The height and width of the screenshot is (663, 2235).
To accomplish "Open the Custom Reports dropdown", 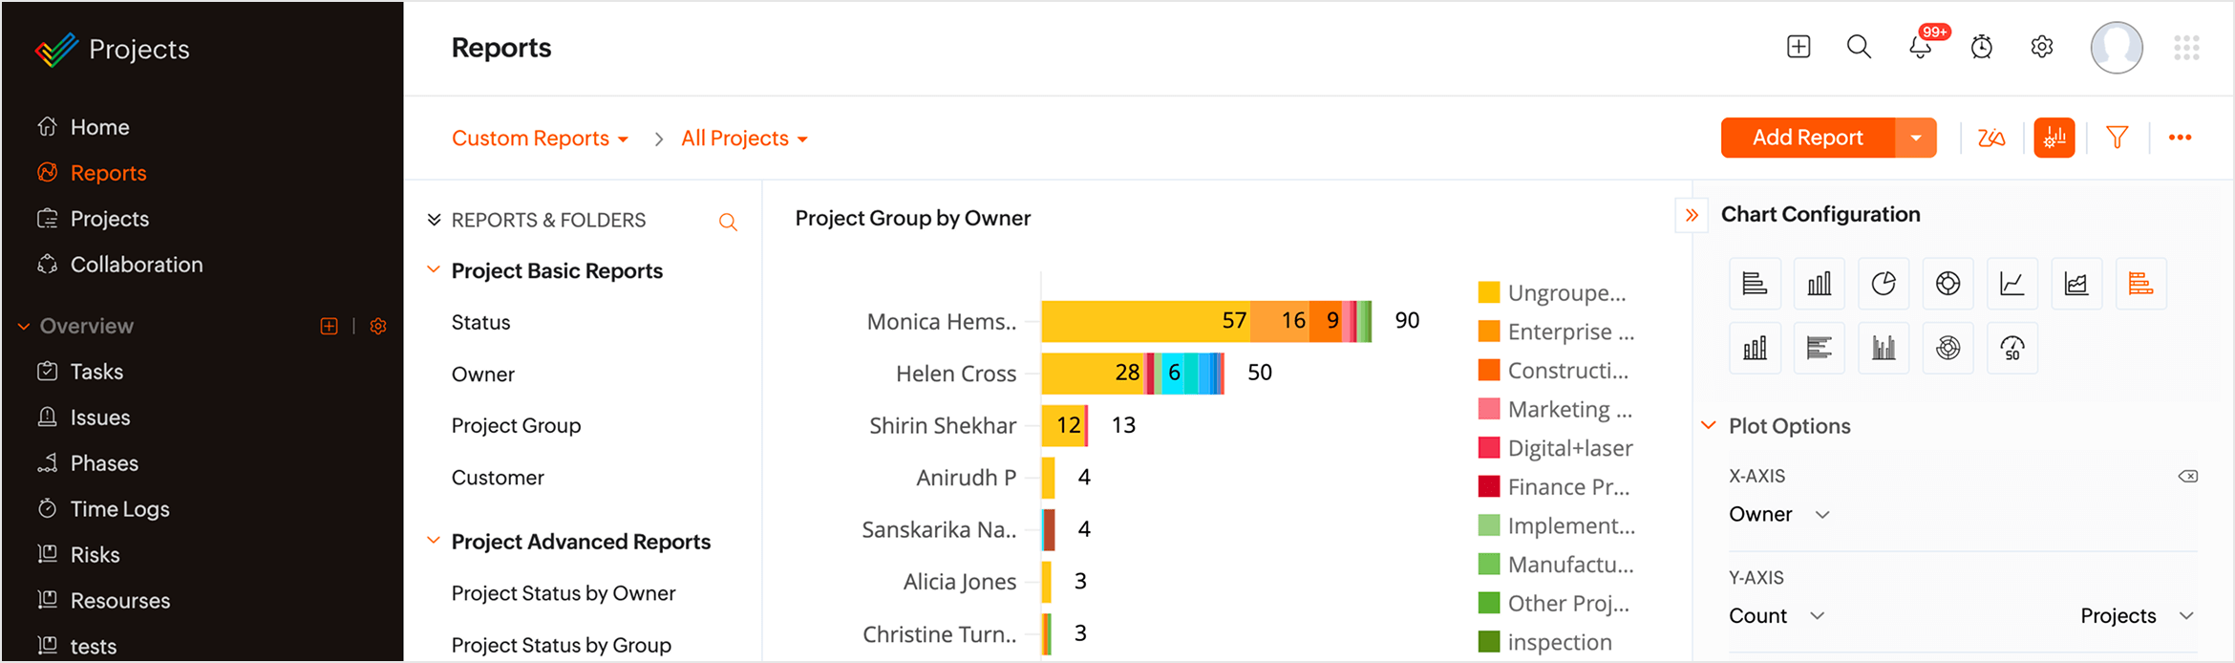I will [x=540, y=139].
